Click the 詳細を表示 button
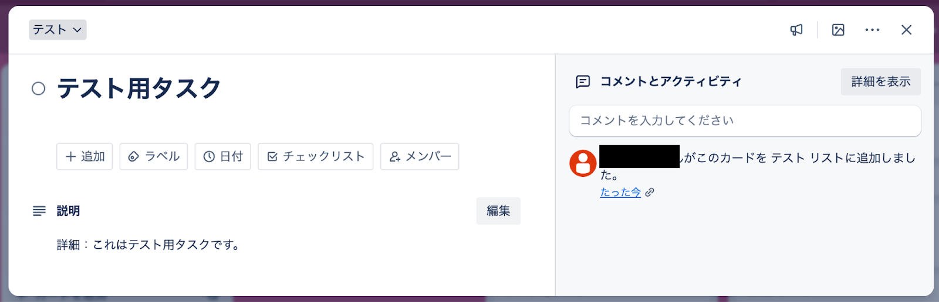The height and width of the screenshot is (302, 939). coord(881,82)
